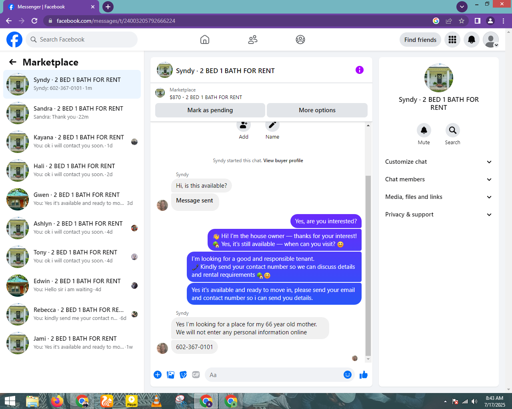Open View buyer profile link
The width and height of the screenshot is (512, 409).
pyautogui.click(x=283, y=161)
